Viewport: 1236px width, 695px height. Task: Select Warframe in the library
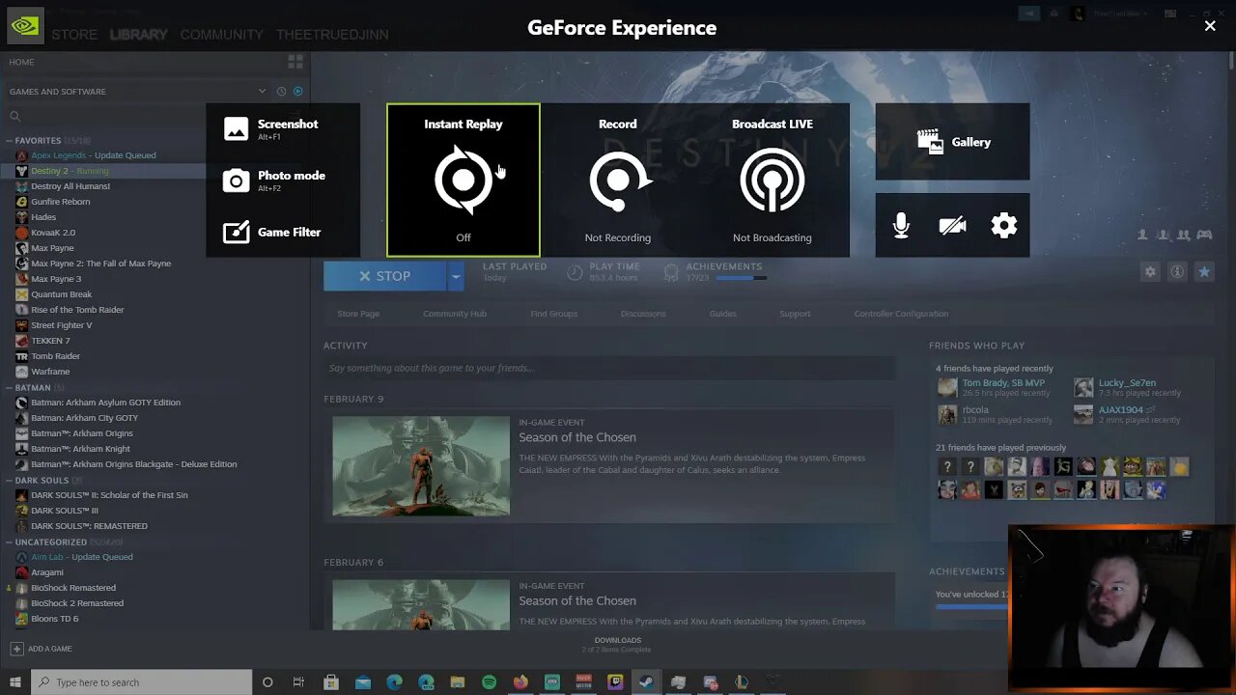pyautogui.click(x=50, y=372)
